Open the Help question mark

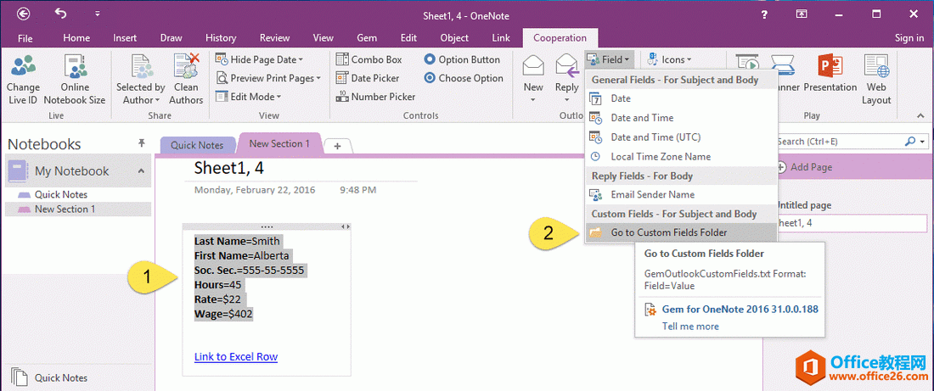pos(764,15)
